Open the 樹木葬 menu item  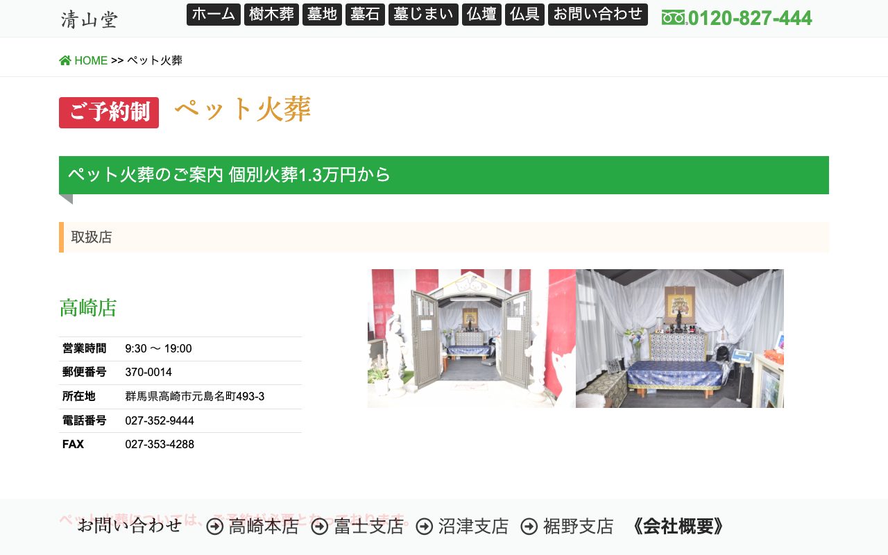[271, 15]
